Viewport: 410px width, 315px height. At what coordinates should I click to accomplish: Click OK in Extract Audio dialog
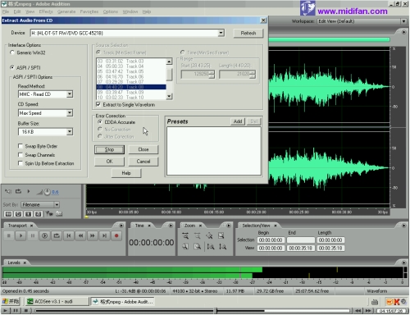click(109, 162)
